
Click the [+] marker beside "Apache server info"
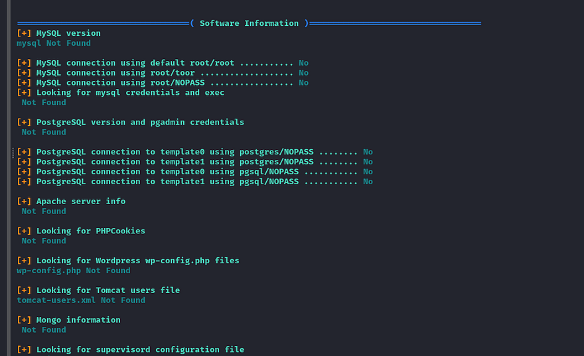tap(24, 202)
